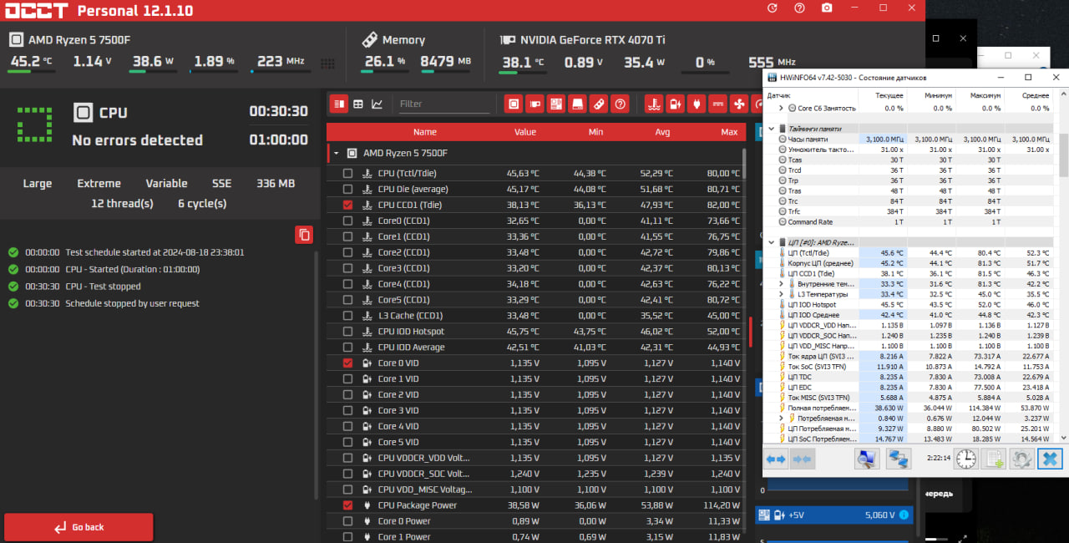Filter sensors by GPU card icon

(x=535, y=104)
